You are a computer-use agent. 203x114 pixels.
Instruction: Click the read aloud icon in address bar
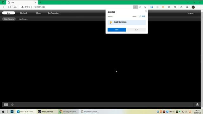(140, 7)
